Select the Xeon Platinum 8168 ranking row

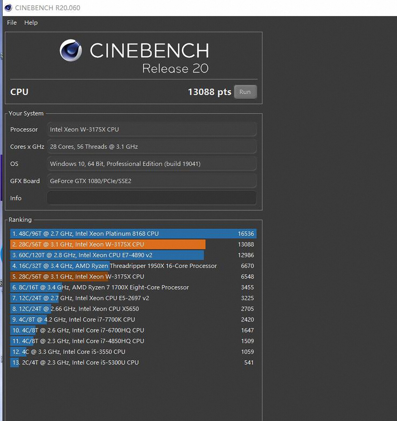pyautogui.click(x=133, y=234)
